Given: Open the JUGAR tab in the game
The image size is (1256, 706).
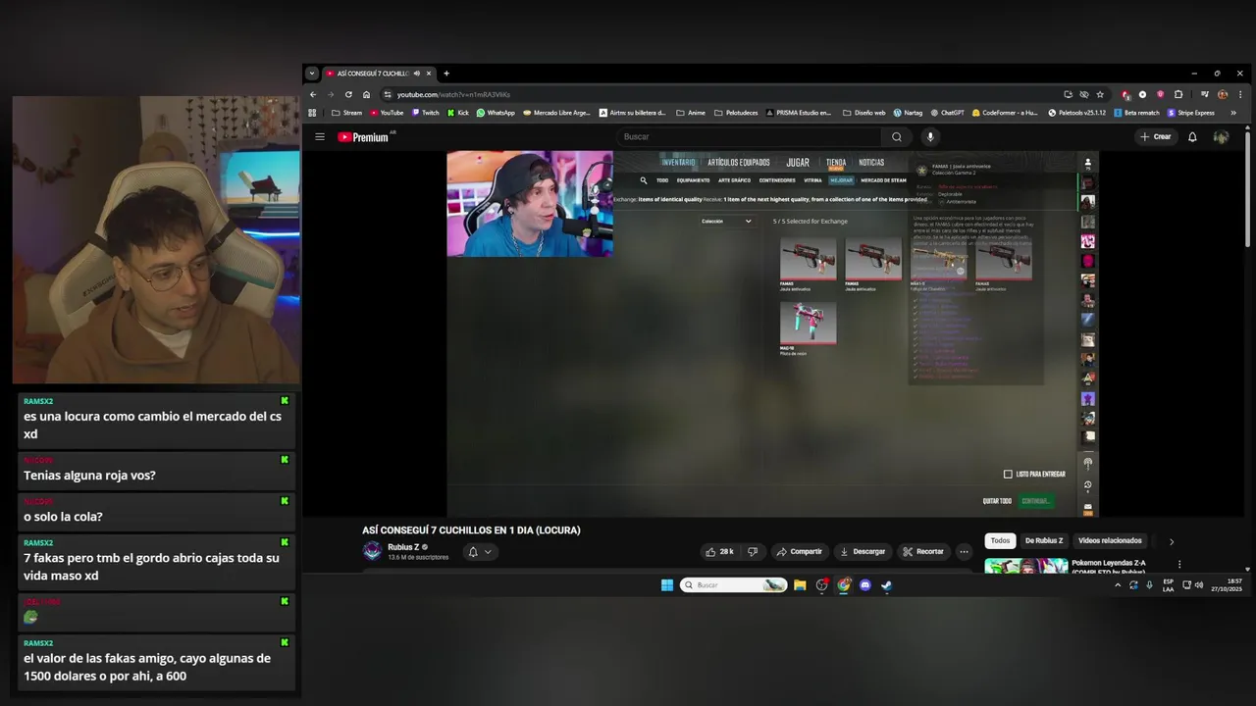Looking at the screenshot, I should pyautogui.click(x=798, y=163).
